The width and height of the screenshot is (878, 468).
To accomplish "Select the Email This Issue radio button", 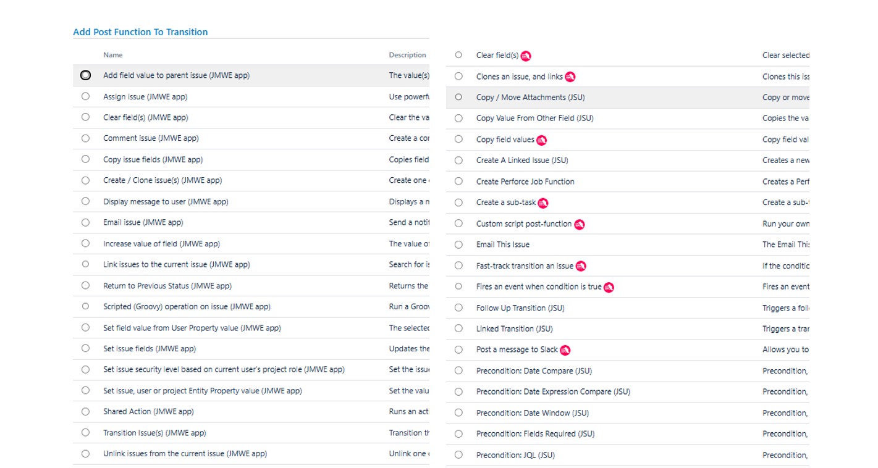I will click(458, 244).
